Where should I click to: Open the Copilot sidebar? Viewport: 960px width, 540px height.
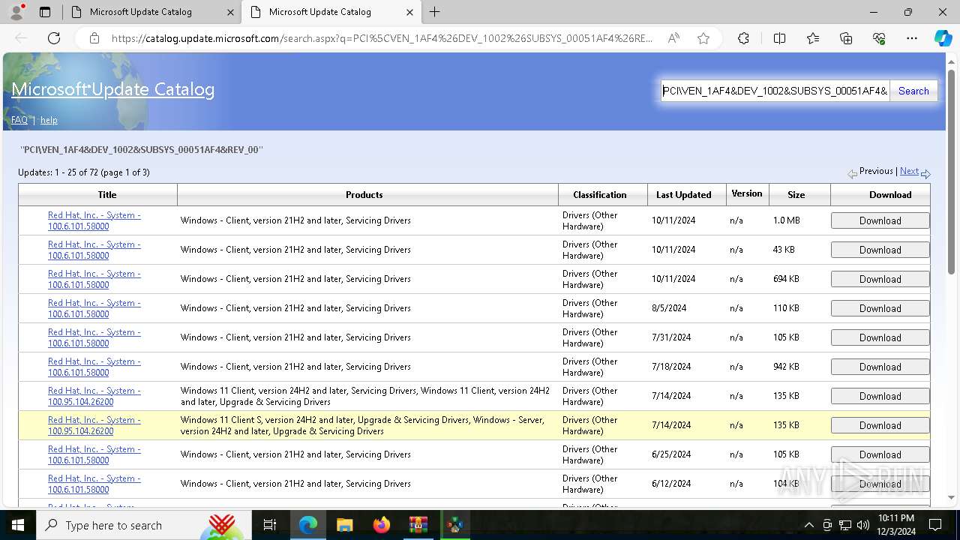coord(943,38)
